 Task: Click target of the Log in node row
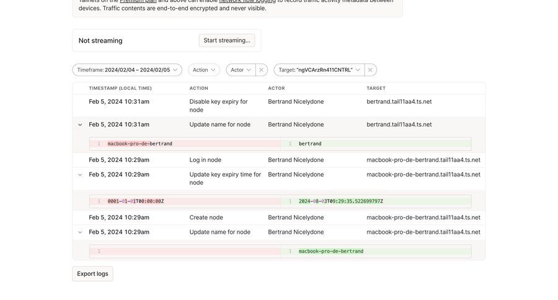pos(423,160)
